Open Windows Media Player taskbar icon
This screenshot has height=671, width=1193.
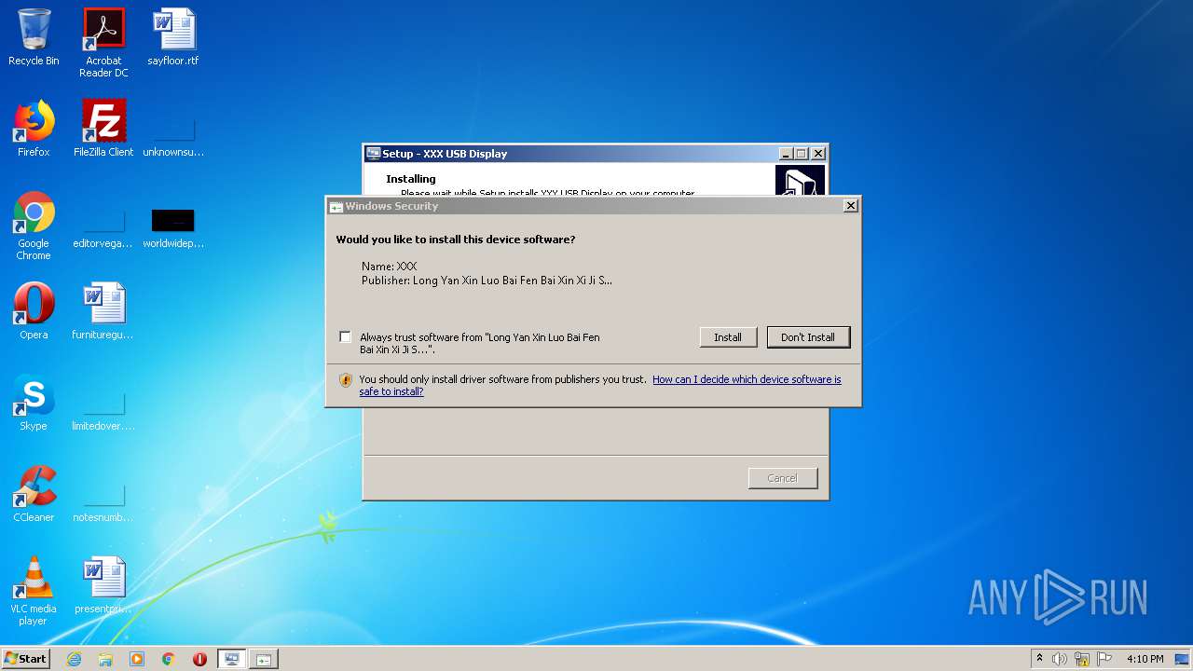click(x=137, y=659)
